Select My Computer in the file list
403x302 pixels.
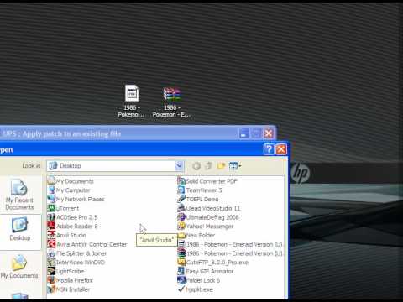click(x=69, y=190)
